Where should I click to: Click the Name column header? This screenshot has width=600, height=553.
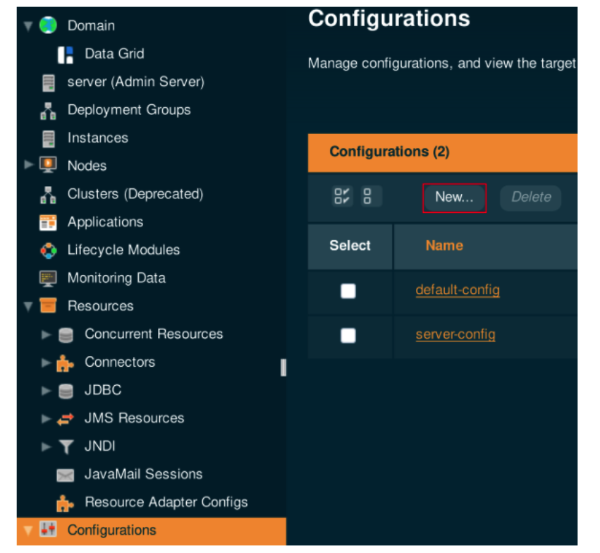click(x=444, y=246)
